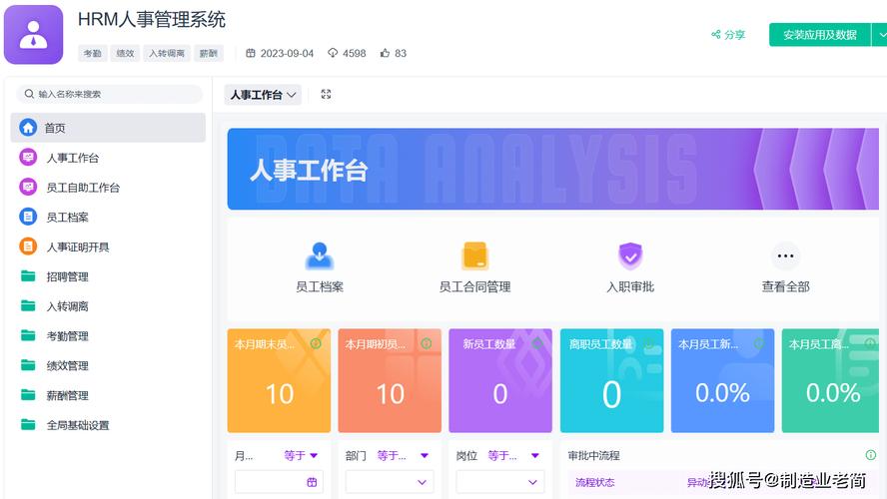Open 等于 operator dropdown for 部门 filter
The image size is (887, 499).
point(403,455)
